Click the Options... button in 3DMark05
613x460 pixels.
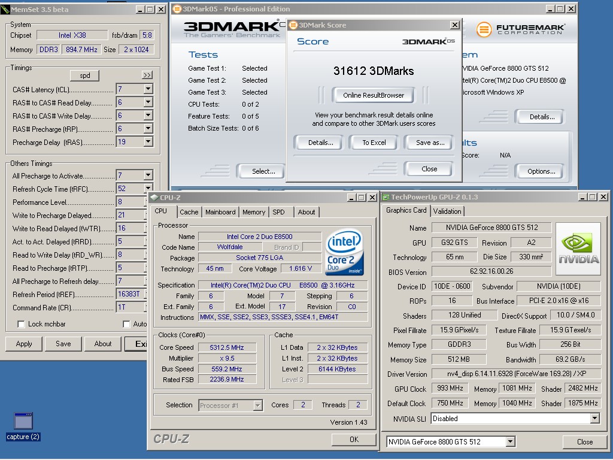pyautogui.click(x=541, y=171)
